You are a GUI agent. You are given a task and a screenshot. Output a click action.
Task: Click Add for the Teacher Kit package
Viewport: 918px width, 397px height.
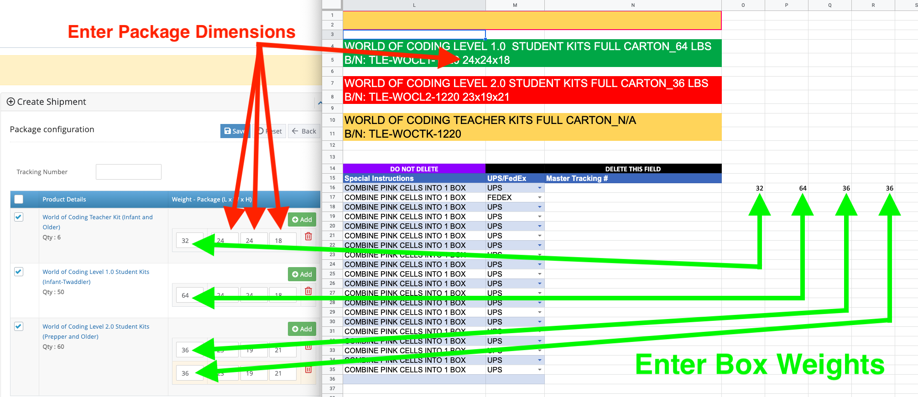click(x=302, y=220)
